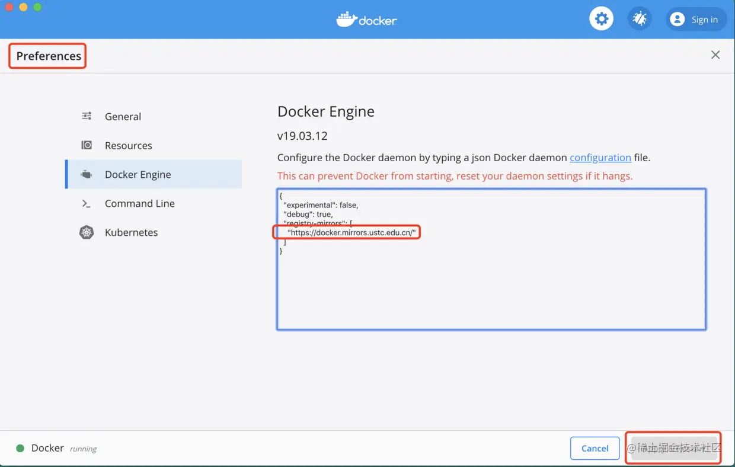This screenshot has width=735, height=467.
Task: Click the Docker Engine whale icon
Action: pyautogui.click(x=87, y=174)
